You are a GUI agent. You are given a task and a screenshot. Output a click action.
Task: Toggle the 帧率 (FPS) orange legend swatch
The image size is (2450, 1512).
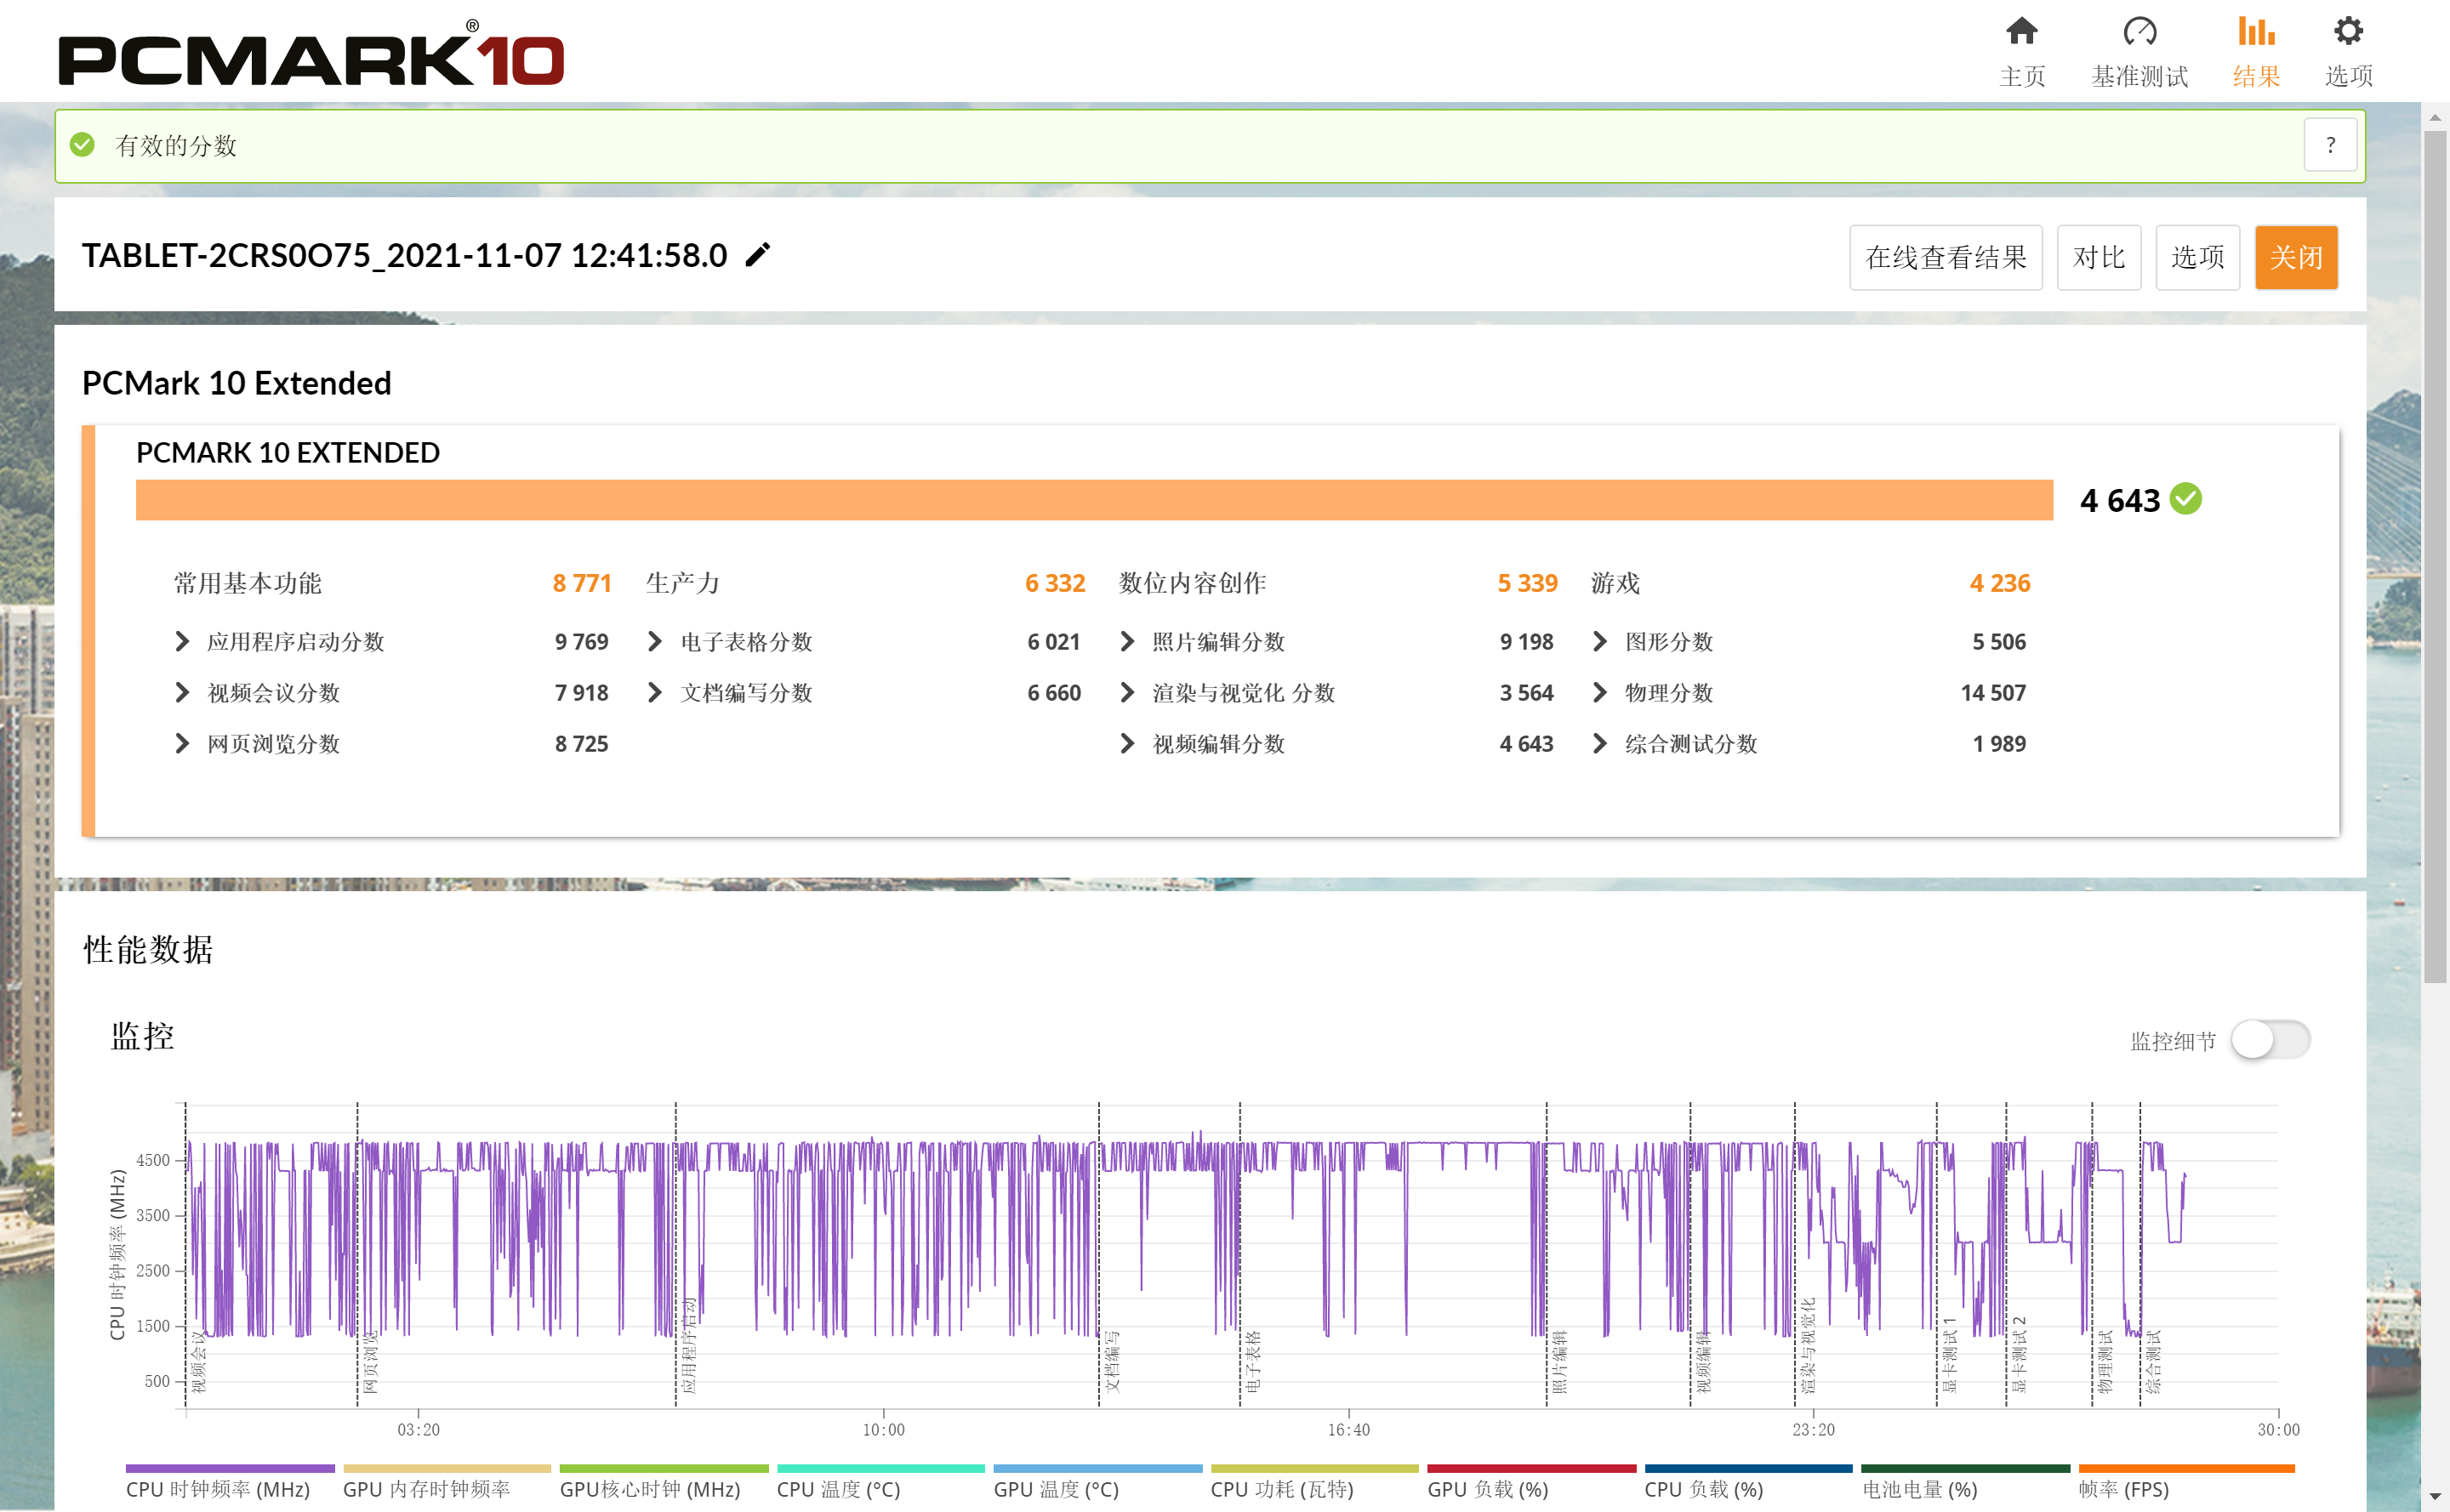pos(2186,1469)
